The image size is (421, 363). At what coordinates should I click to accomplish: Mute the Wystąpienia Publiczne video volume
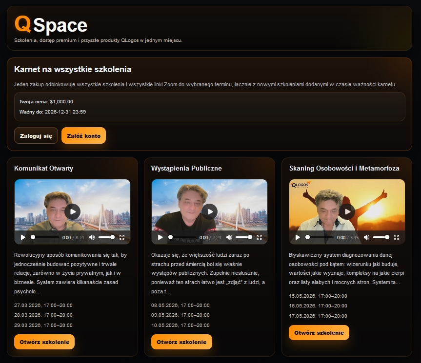point(229,237)
